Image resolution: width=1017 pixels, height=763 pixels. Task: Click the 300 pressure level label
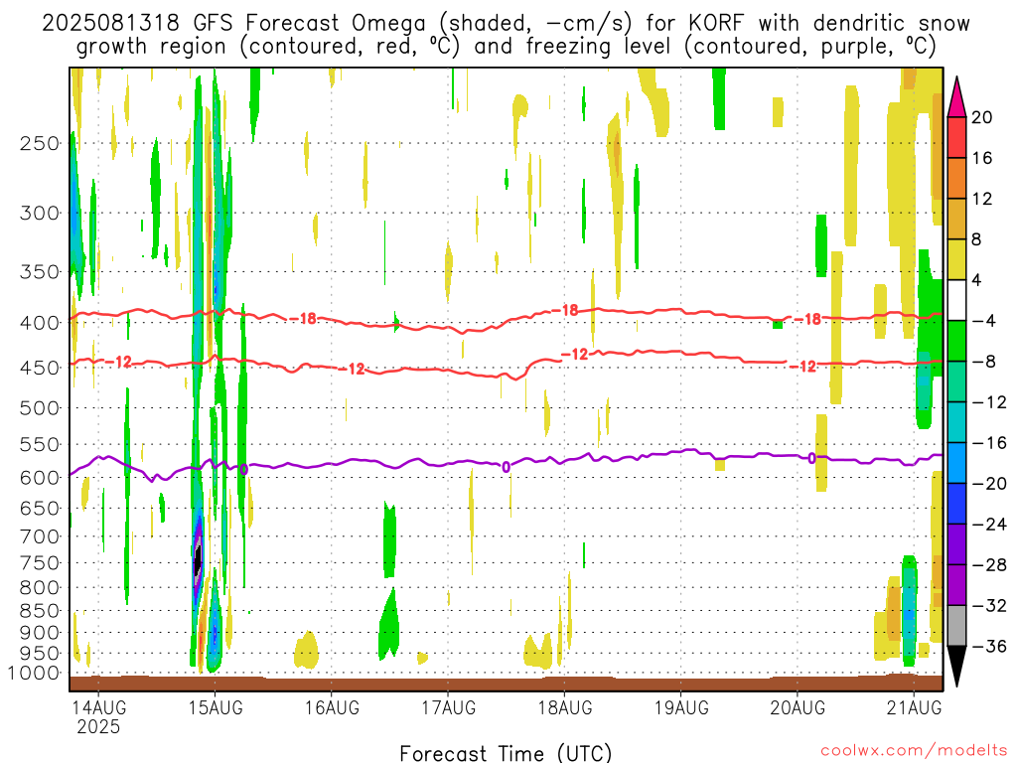[x=40, y=213]
